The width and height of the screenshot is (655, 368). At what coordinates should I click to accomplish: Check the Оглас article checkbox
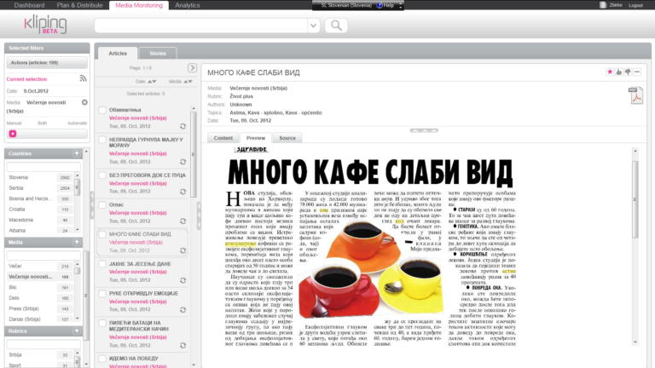[102, 204]
